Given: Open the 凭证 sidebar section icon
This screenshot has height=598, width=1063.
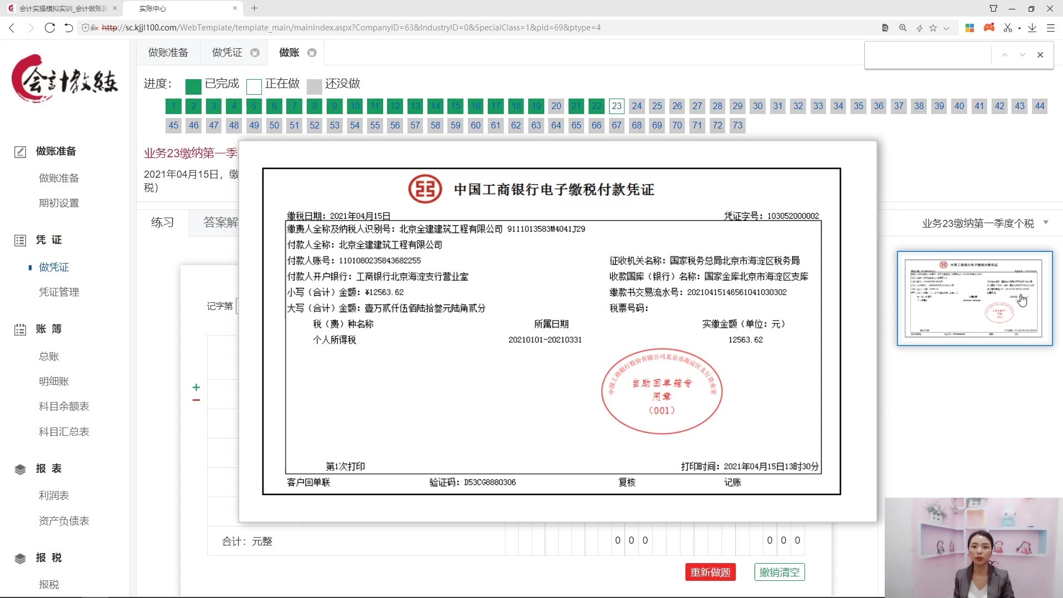Looking at the screenshot, I should pos(20,240).
